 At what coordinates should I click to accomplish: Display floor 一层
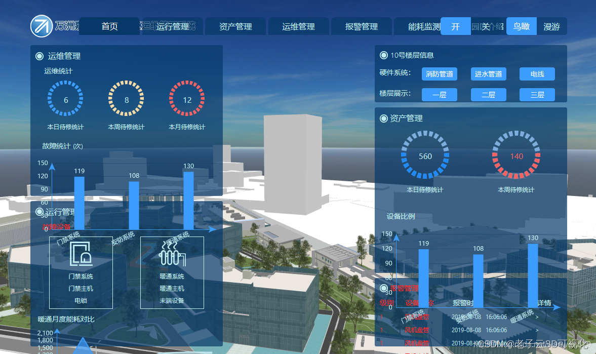(x=440, y=95)
